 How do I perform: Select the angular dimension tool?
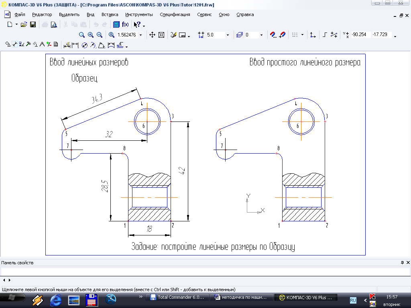point(102,45)
